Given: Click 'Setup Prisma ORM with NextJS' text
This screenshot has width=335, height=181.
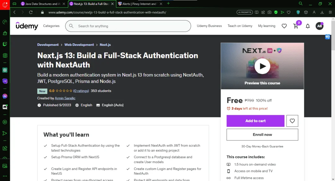Looking at the screenshot, I should tap(75, 157).
